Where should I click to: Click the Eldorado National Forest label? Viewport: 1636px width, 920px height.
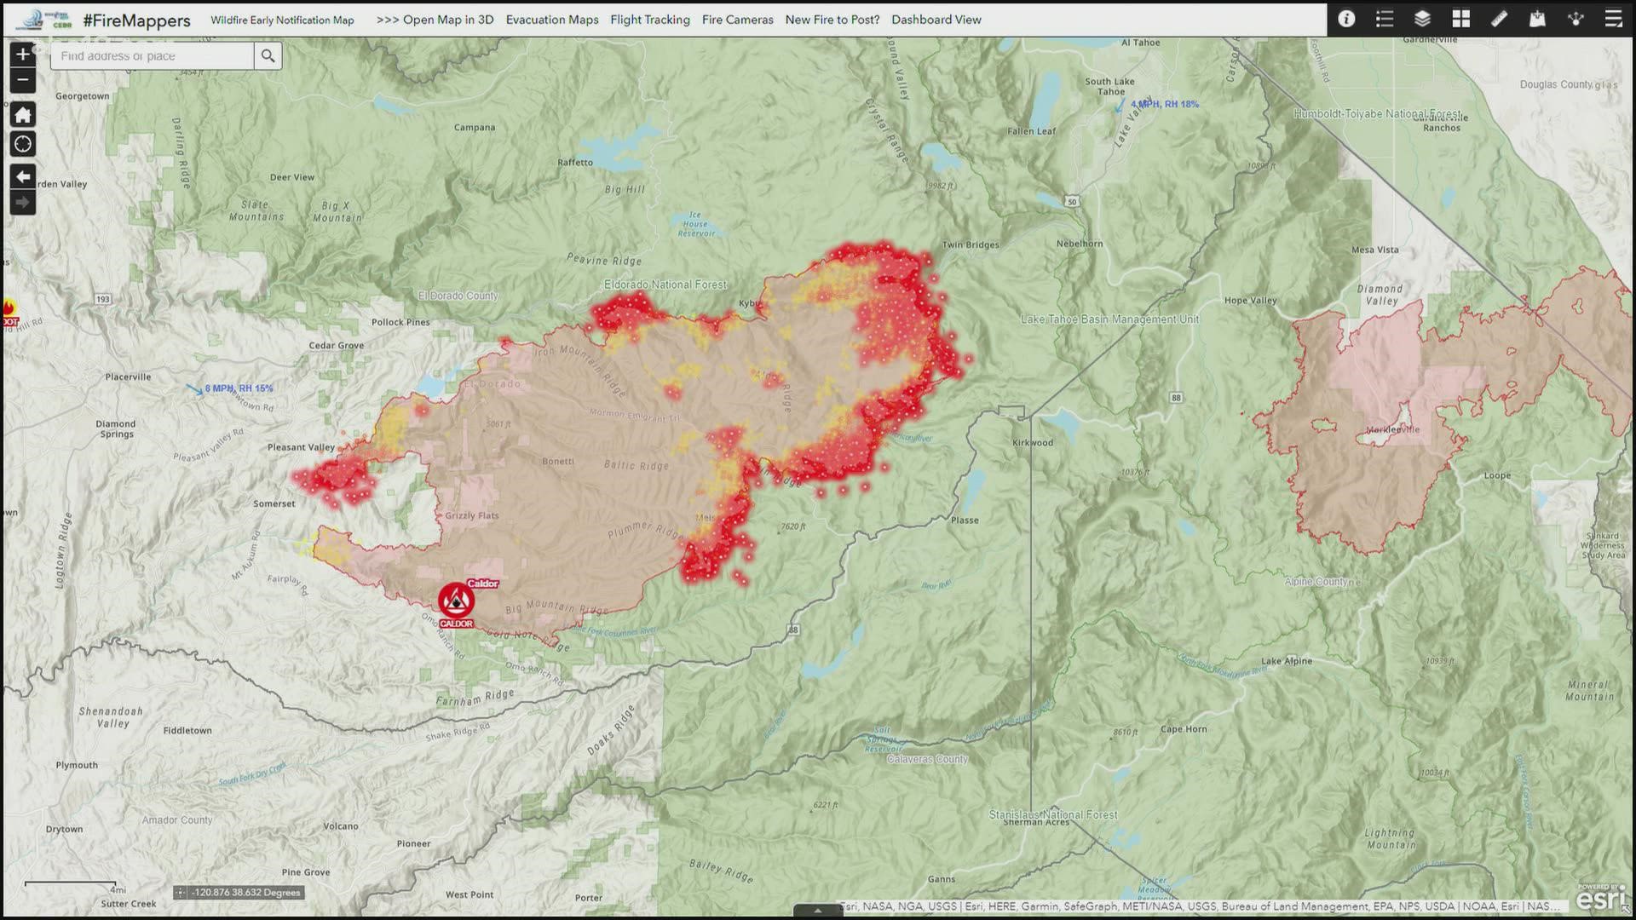(x=665, y=285)
